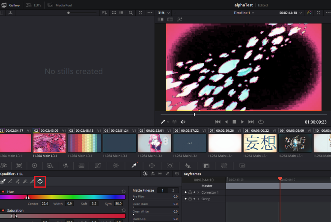The image size is (331, 222).
Task: Open the Media Pool panel
Action: tap(60, 5)
